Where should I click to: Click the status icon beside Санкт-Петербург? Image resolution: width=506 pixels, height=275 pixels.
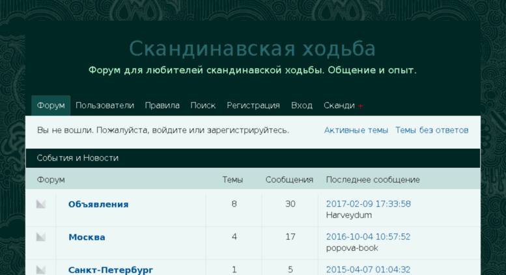point(40,270)
